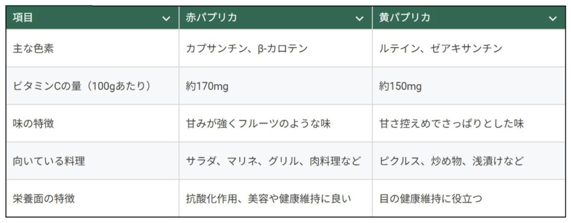The image size is (571, 223).
Task: Click the 目の健康維持に役立つ cell
Action: (x=430, y=198)
